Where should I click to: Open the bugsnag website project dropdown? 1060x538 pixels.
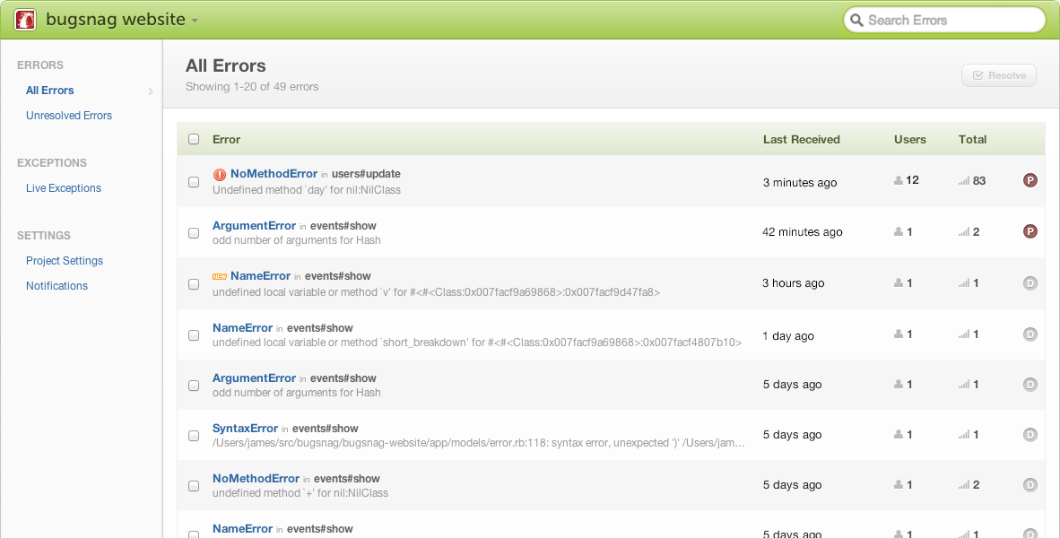coord(122,20)
